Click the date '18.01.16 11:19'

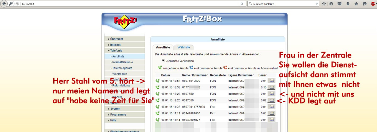(171, 113)
